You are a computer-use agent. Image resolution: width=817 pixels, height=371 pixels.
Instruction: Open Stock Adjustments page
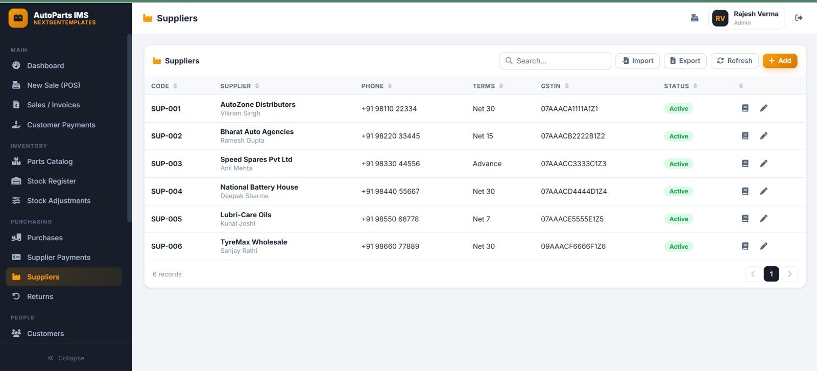(64, 201)
